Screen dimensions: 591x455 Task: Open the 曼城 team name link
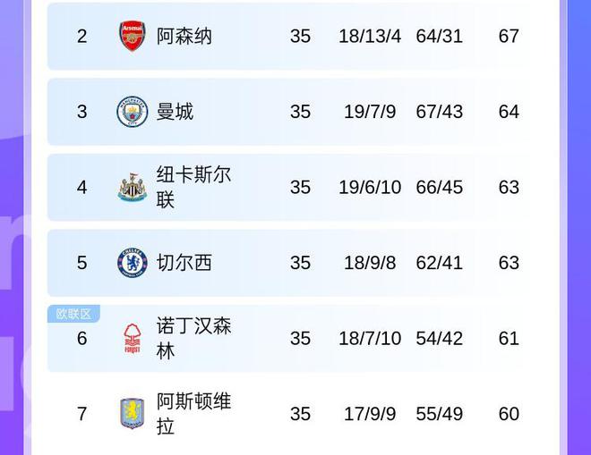click(x=175, y=112)
